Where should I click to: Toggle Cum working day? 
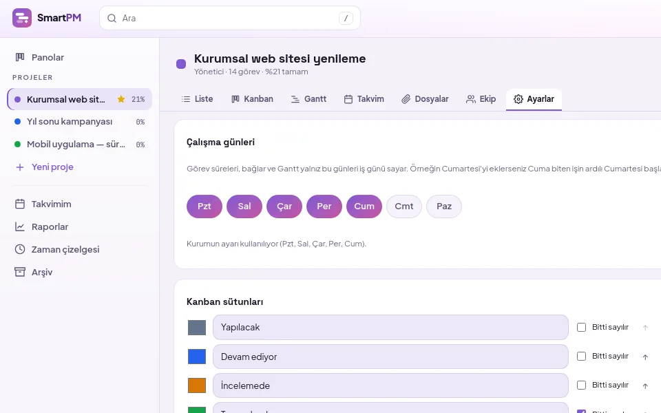[364, 206]
